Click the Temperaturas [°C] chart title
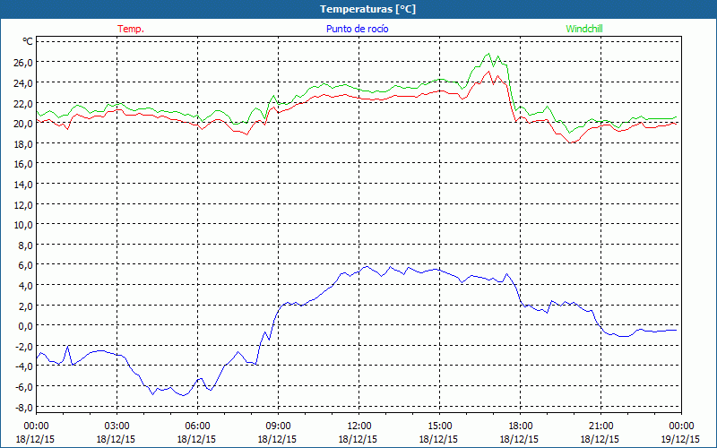717x448 pixels. [367, 9]
